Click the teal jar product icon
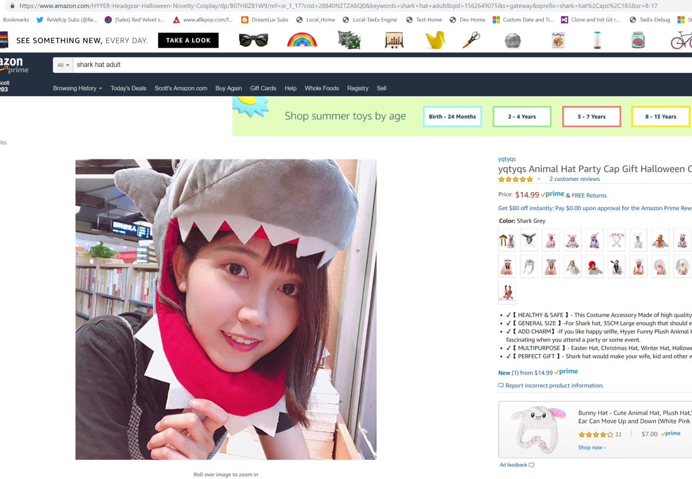Screen dimensions: 692x479 coord(638,40)
